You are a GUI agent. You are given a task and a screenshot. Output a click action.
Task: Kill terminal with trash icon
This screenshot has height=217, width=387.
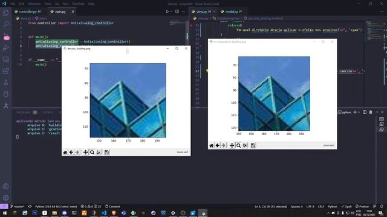371,112
